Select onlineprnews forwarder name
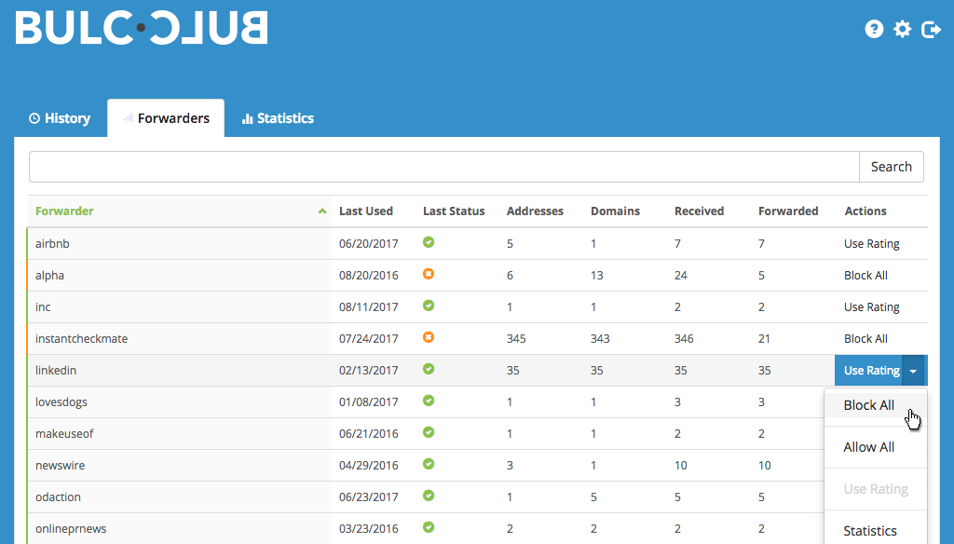Image resolution: width=954 pixels, height=544 pixels. click(71, 529)
